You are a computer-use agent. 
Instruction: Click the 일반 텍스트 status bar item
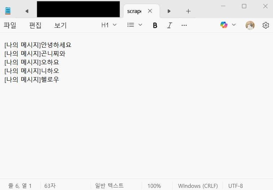tap(109, 186)
